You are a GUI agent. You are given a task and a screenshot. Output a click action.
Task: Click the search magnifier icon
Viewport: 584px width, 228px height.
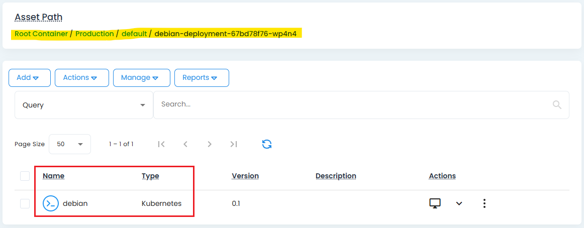tap(557, 104)
